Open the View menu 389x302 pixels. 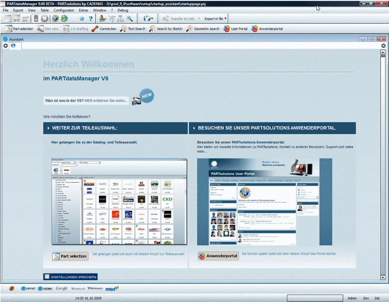(x=32, y=10)
